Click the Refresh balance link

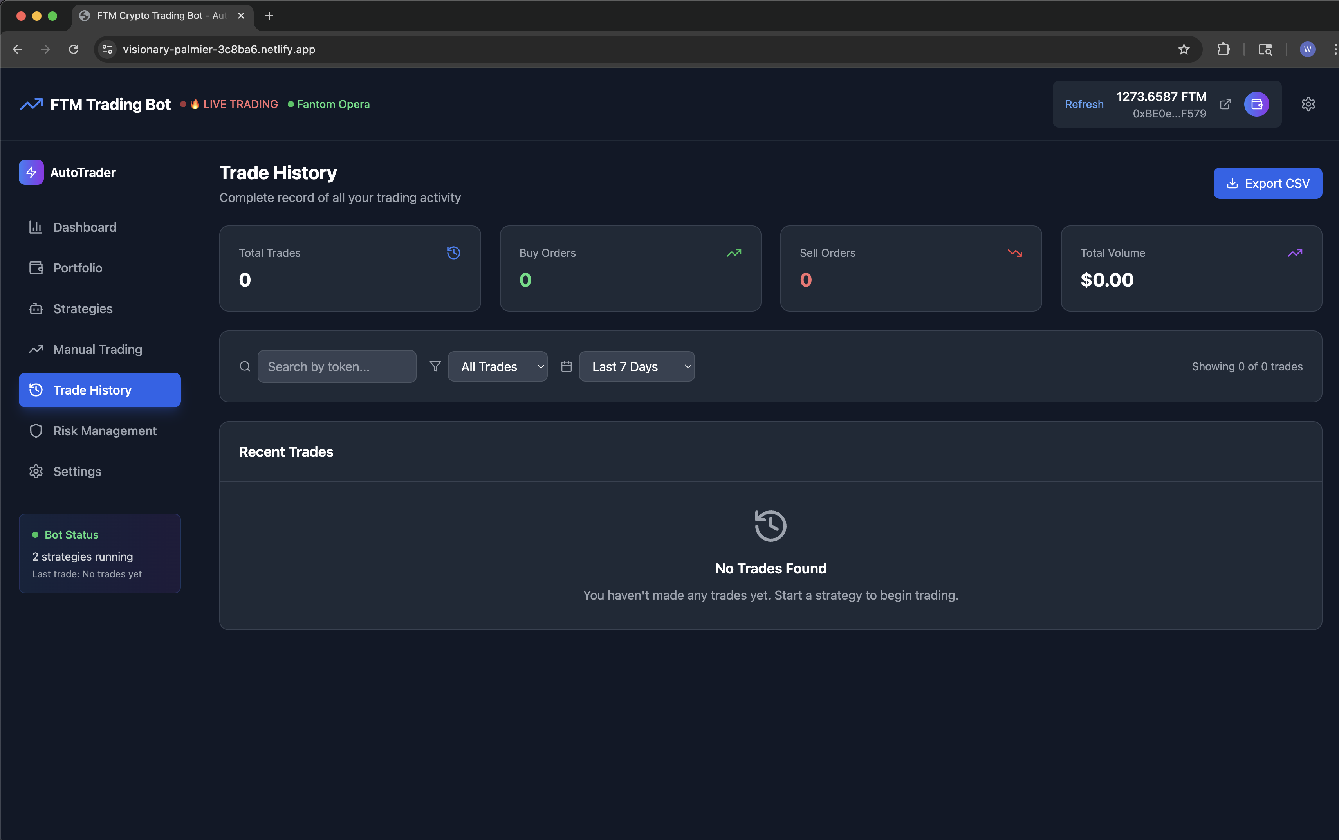(x=1084, y=105)
